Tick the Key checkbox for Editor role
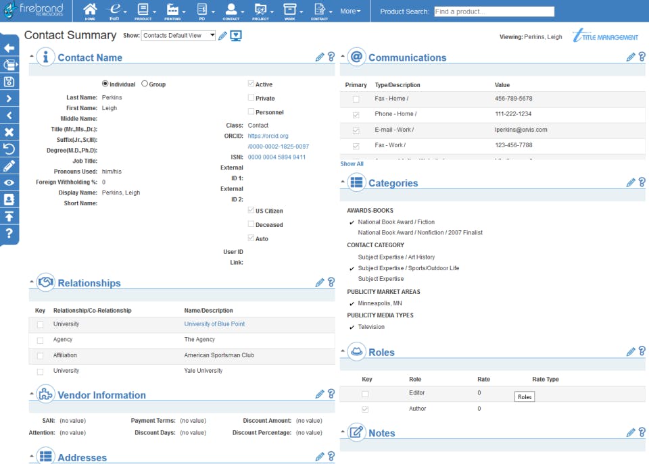 365,393
